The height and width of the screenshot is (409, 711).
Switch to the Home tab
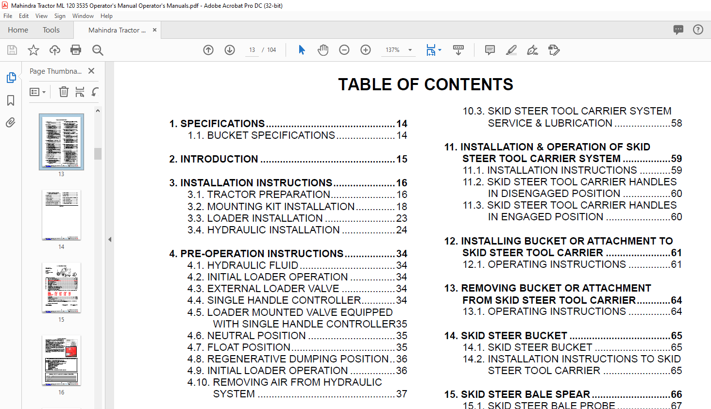click(18, 30)
